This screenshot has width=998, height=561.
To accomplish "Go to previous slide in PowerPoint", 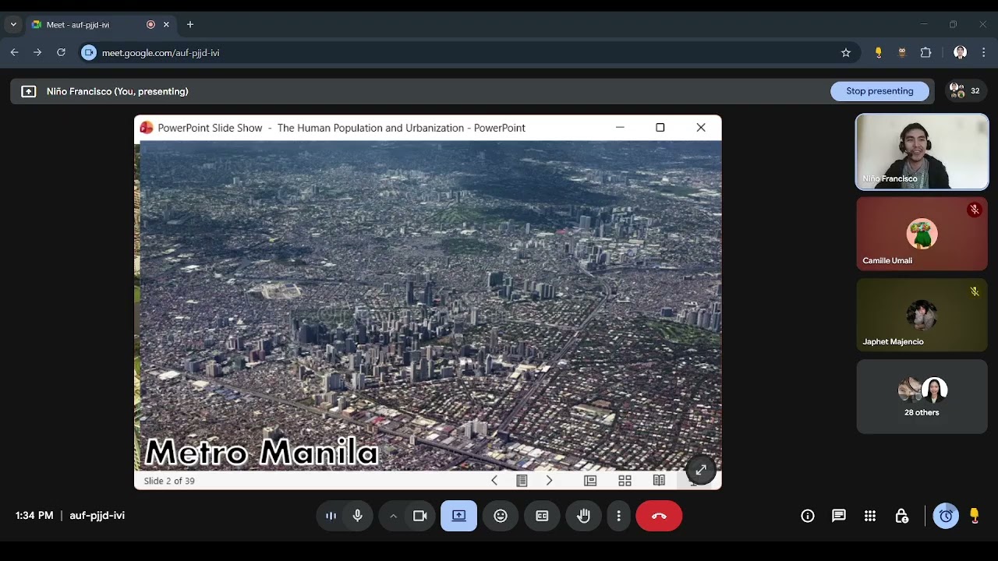I will [x=494, y=481].
